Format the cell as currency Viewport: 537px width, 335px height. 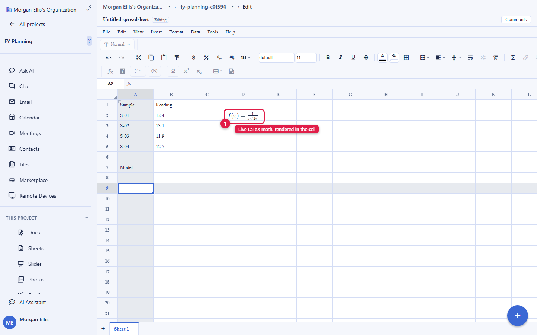[194, 57]
